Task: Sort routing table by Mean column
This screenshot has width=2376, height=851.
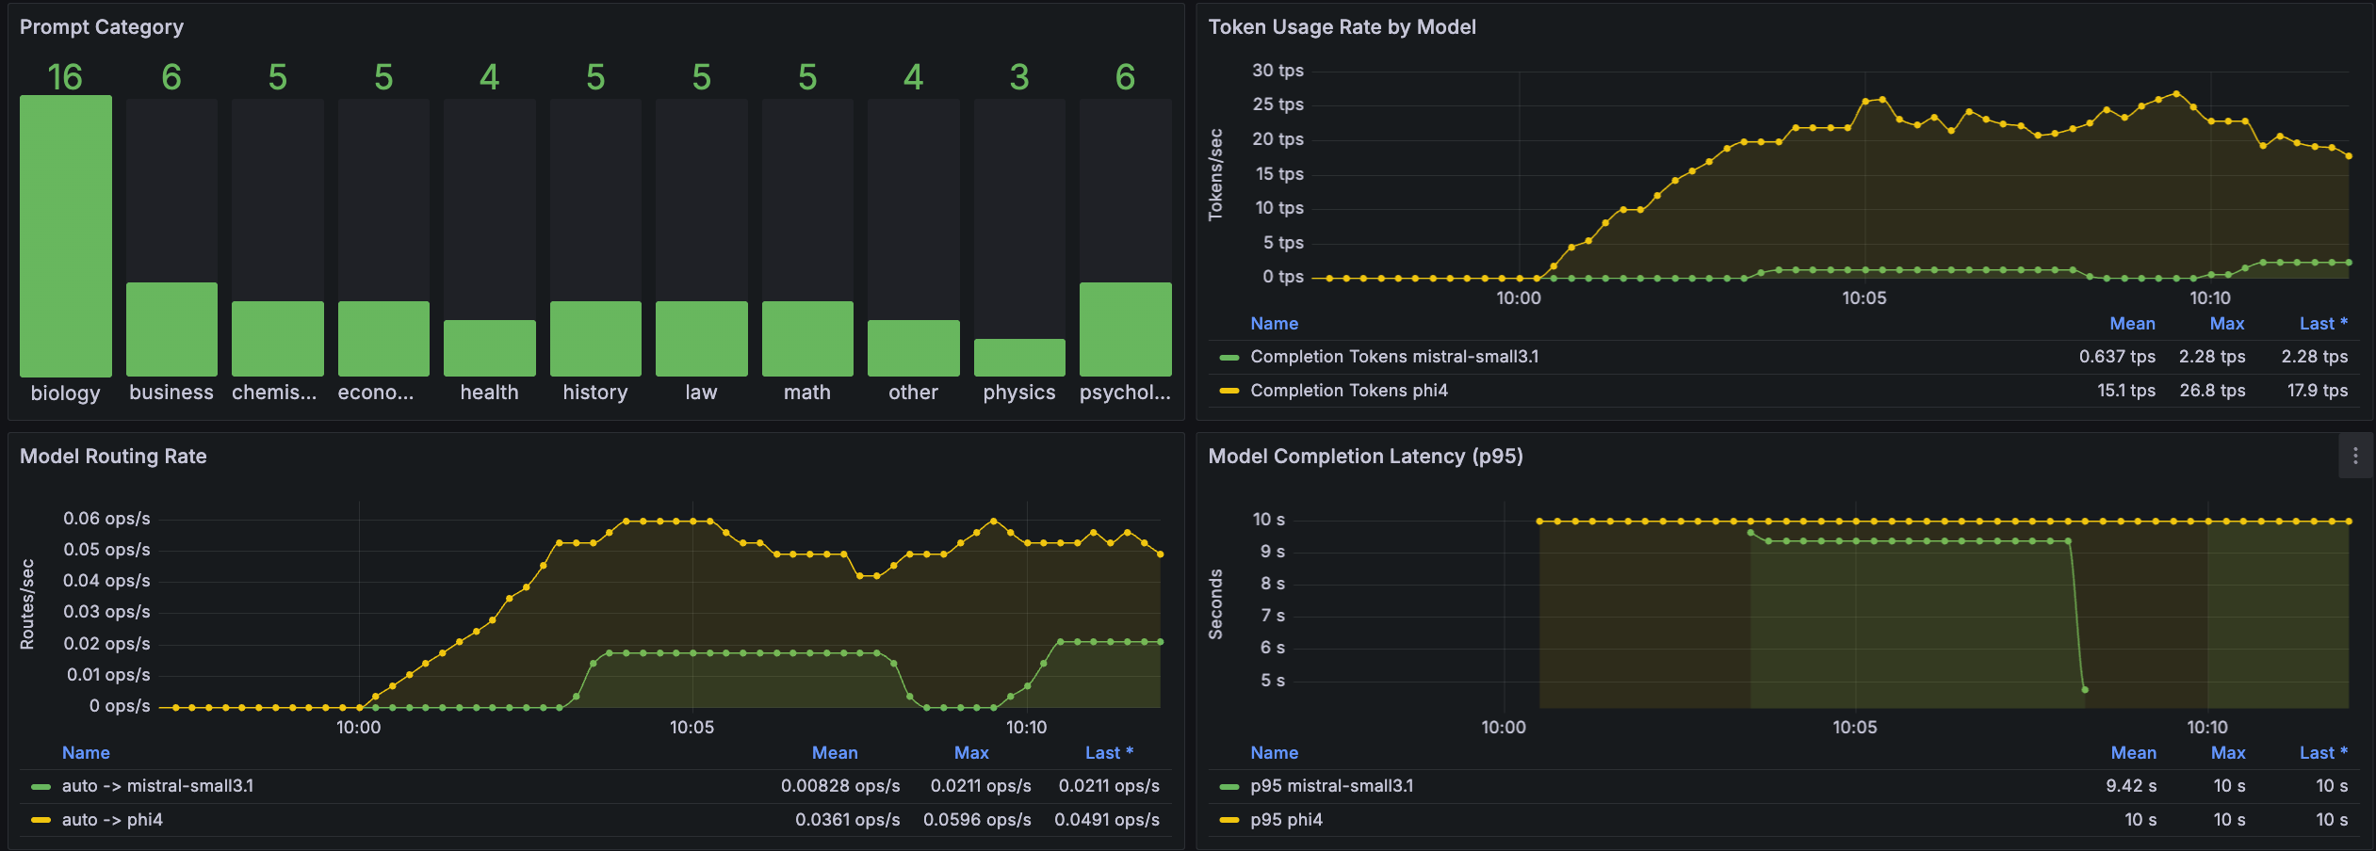Action: (x=835, y=752)
